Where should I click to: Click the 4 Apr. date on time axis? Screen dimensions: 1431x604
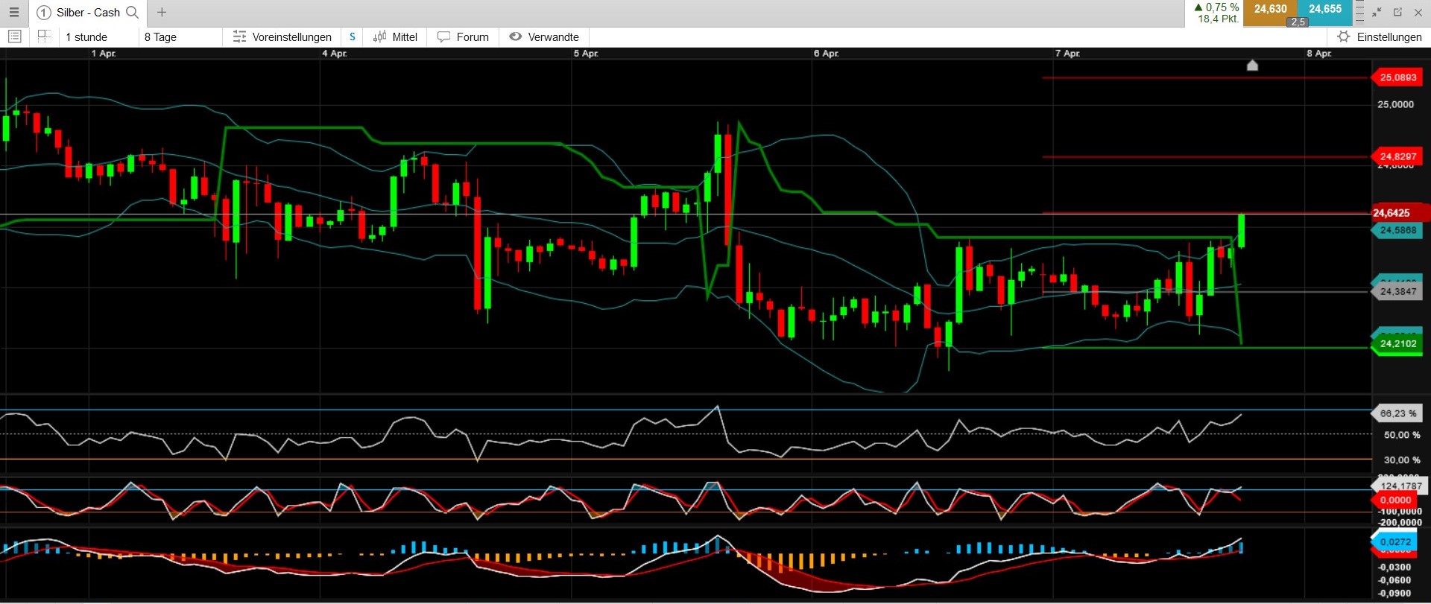tap(335, 54)
